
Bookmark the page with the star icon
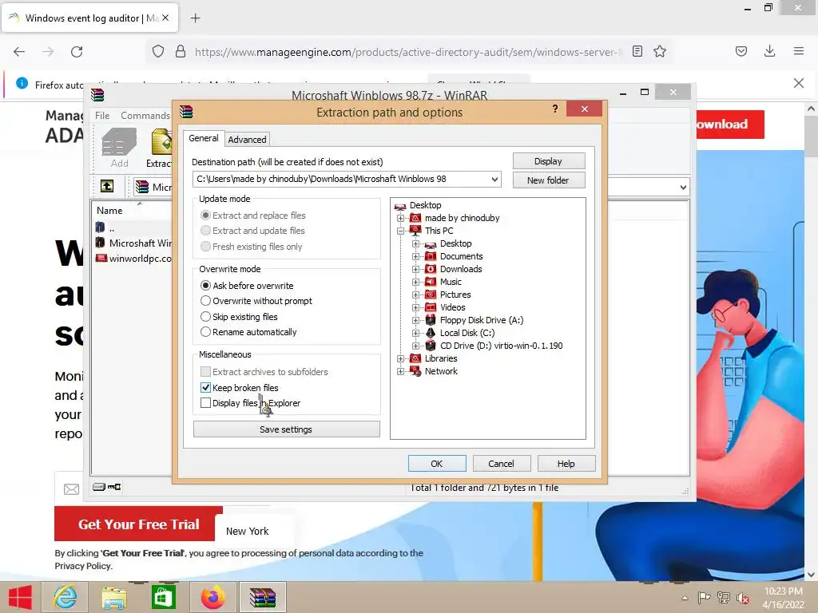659,51
